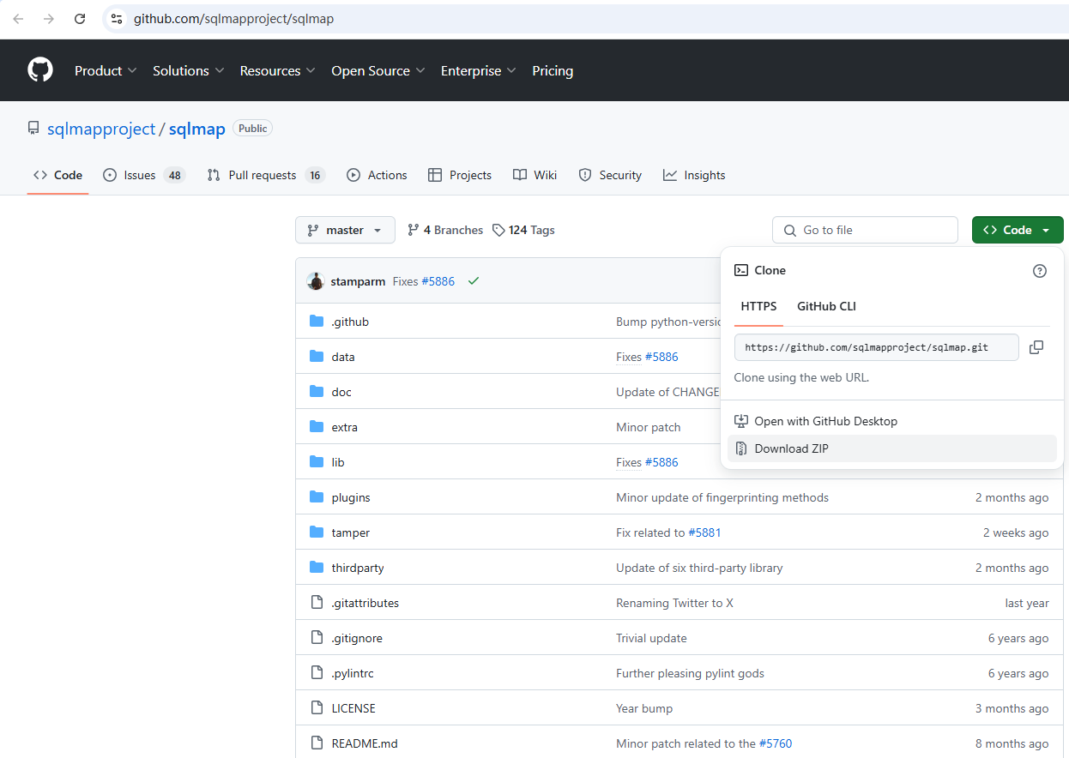
Task: Click the Download ZIP file icon
Action: coord(741,448)
